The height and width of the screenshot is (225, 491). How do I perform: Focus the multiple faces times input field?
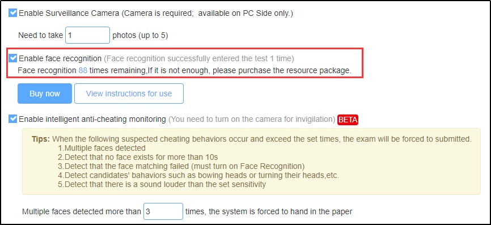click(163, 211)
